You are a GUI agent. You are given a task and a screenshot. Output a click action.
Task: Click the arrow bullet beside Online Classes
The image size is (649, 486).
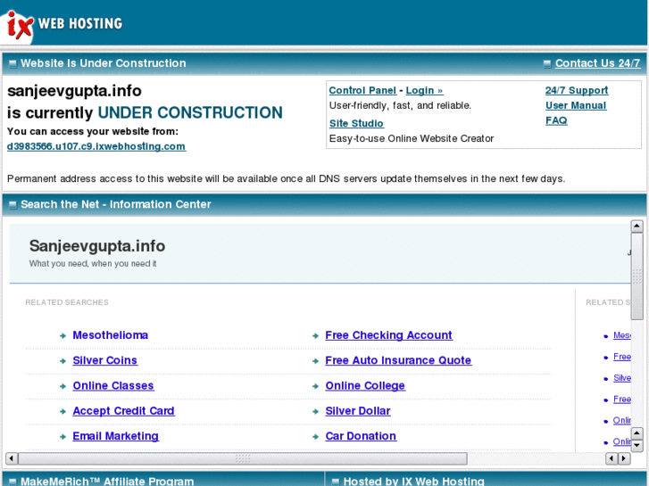(62, 386)
